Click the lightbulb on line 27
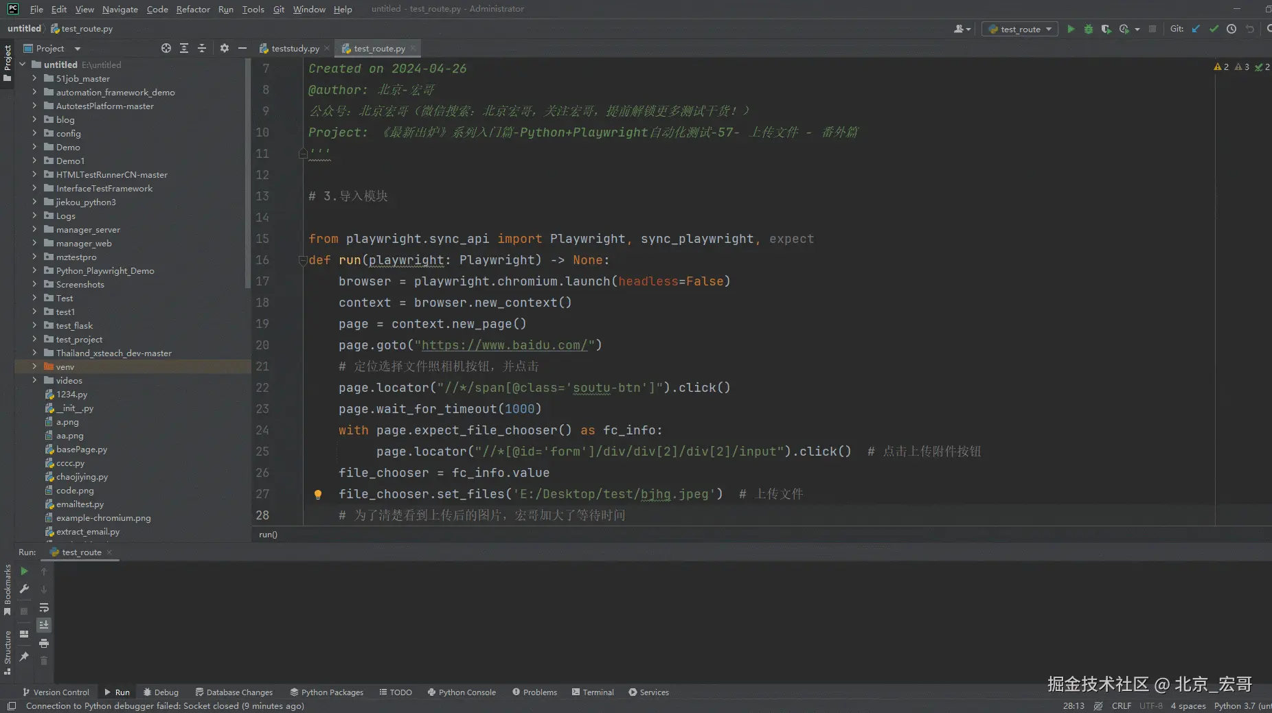The width and height of the screenshot is (1272, 713). pyautogui.click(x=318, y=494)
